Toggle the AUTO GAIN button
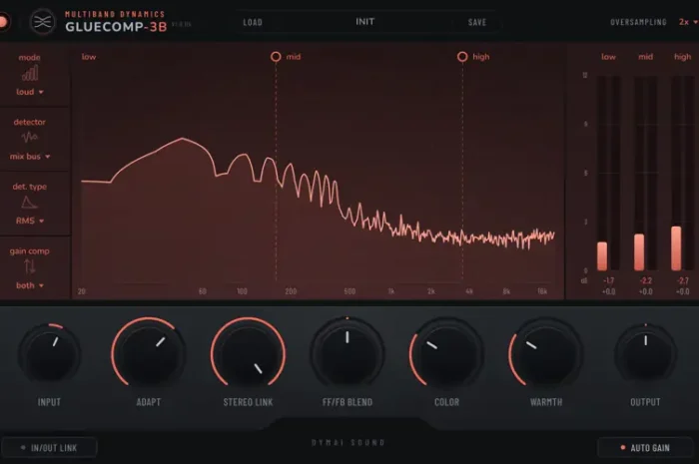Screen dimensions: 699x464 [645, 447]
